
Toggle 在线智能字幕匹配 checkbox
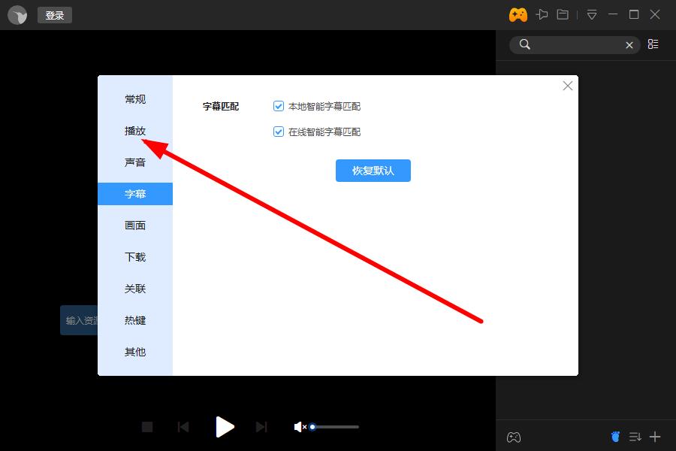279,132
